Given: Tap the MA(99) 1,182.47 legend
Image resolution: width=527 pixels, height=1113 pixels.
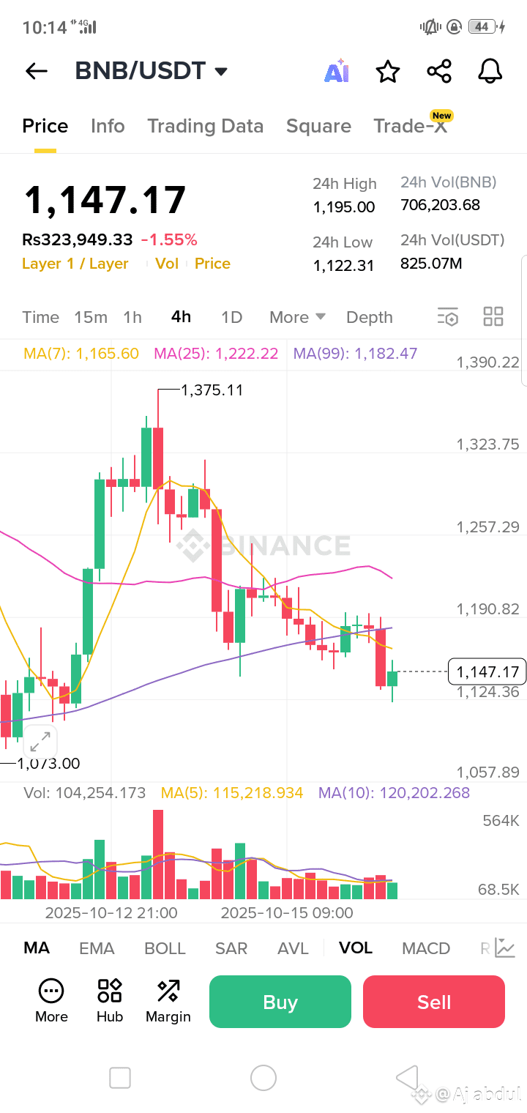Looking at the screenshot, I should (355, 354).
